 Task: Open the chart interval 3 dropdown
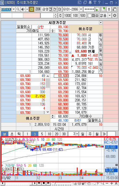tap(77, 134)
